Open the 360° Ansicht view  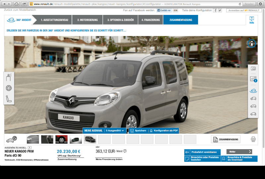pos(19,20)
